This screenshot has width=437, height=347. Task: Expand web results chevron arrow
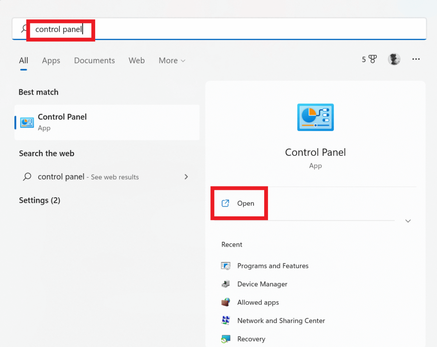pyautogui.click(x=186, y=177)
